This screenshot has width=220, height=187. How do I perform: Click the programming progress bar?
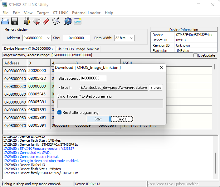[x=110, y=104]
